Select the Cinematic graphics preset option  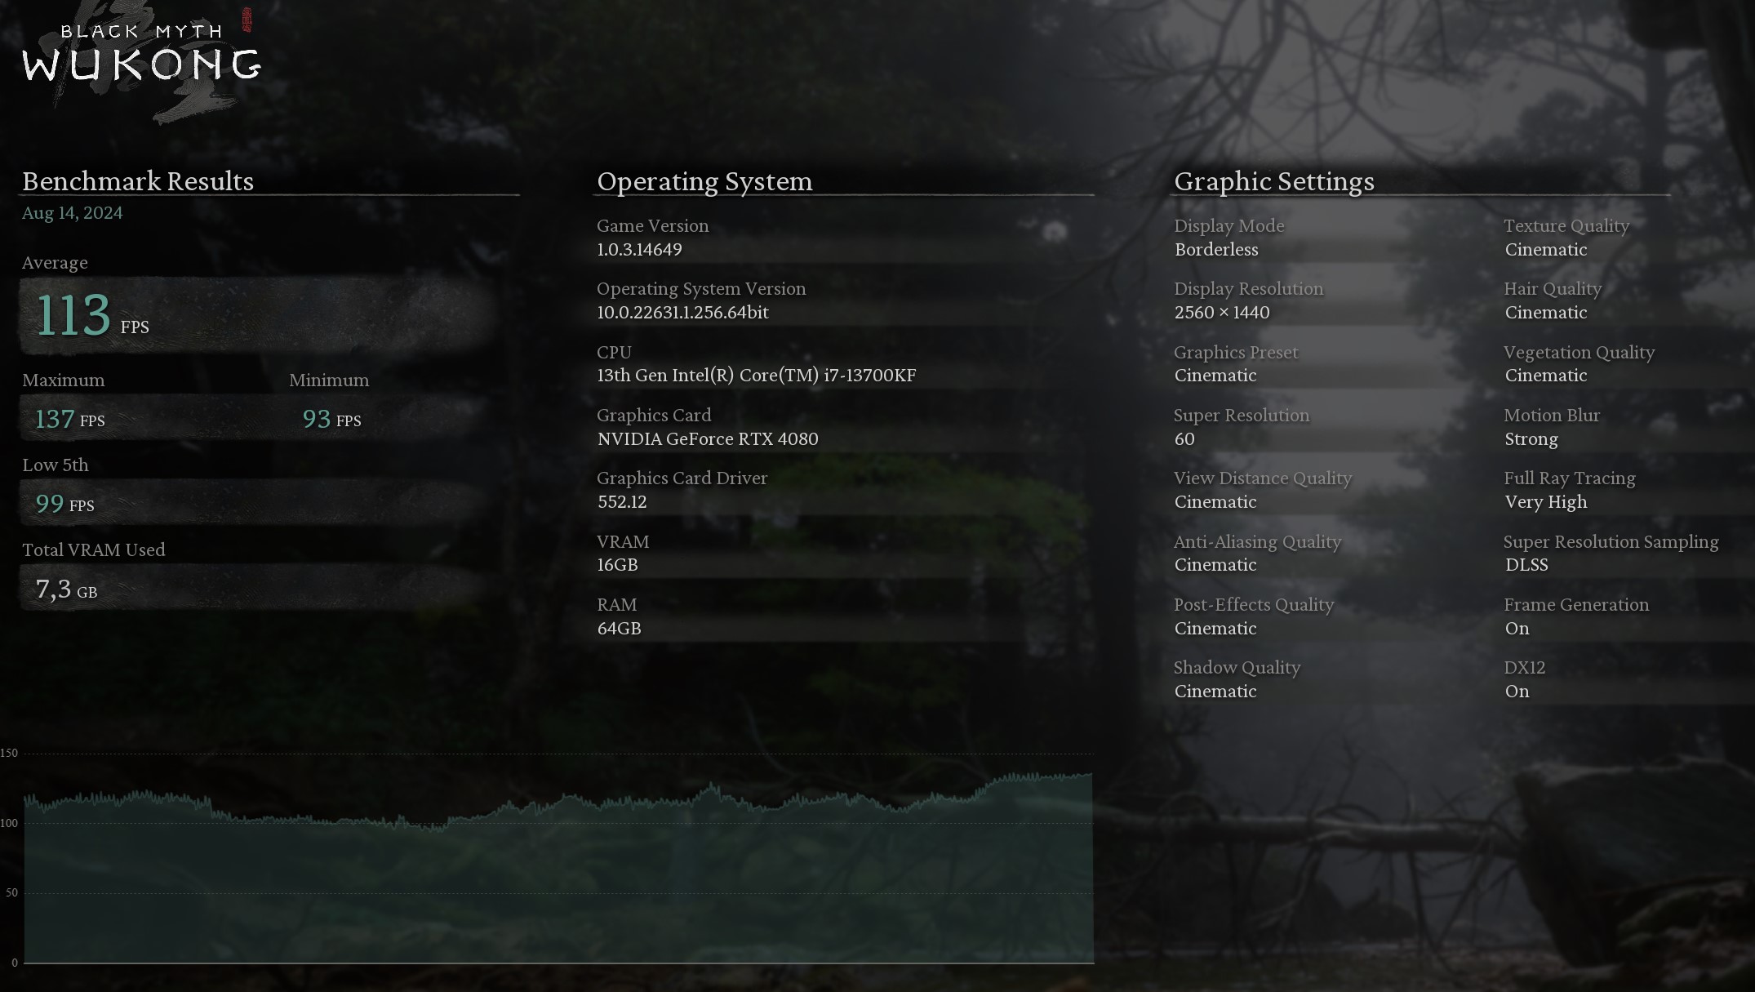pyautogui.click(x=1215, y=375)
